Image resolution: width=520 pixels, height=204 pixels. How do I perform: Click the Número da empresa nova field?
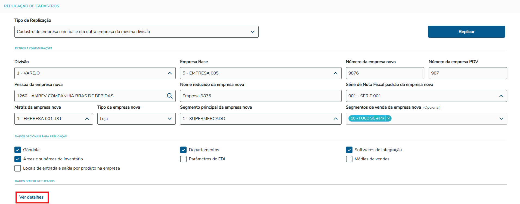point(385,73)
